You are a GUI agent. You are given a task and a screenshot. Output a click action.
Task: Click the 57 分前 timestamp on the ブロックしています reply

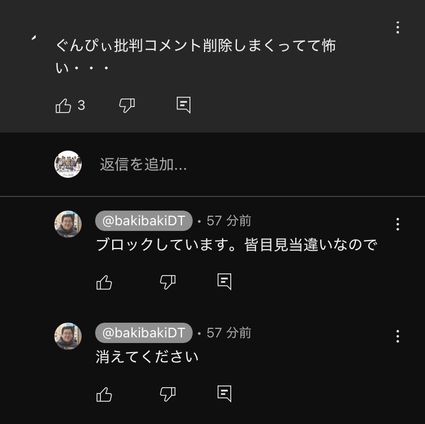pos(229,221)
